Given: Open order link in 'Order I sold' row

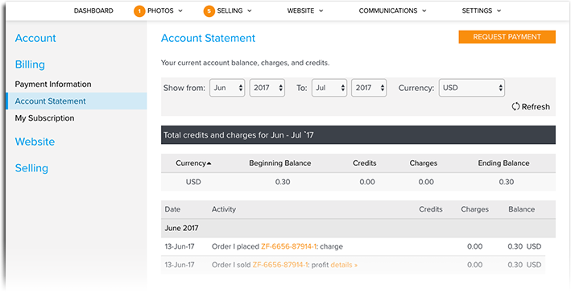Looking at the screenshot, I should pos(280,265).
